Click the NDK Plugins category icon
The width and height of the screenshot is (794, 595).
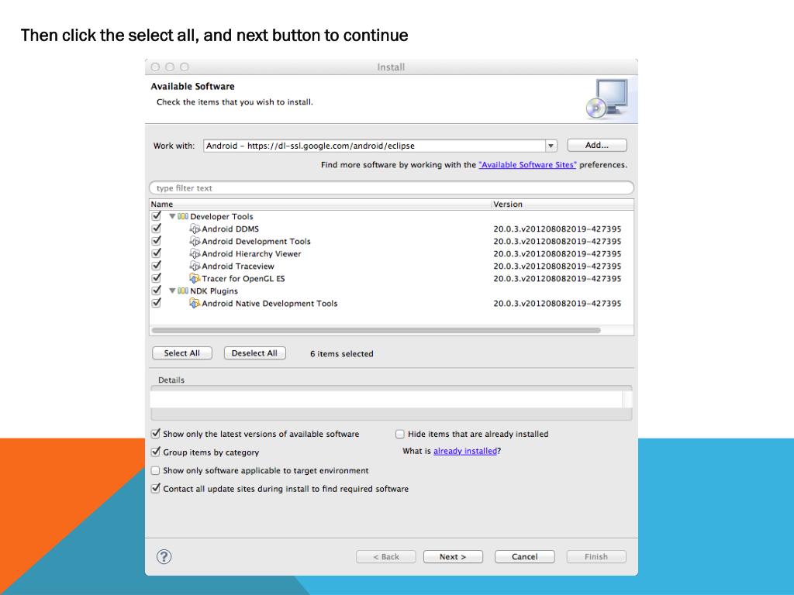pos(183,291)
